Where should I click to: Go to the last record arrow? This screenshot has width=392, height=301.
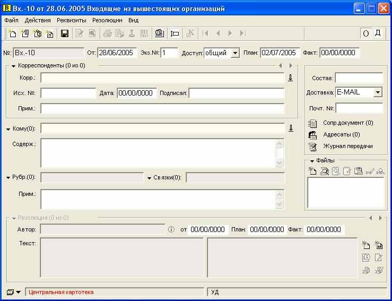pyautogui.click(x=242, y=33)
